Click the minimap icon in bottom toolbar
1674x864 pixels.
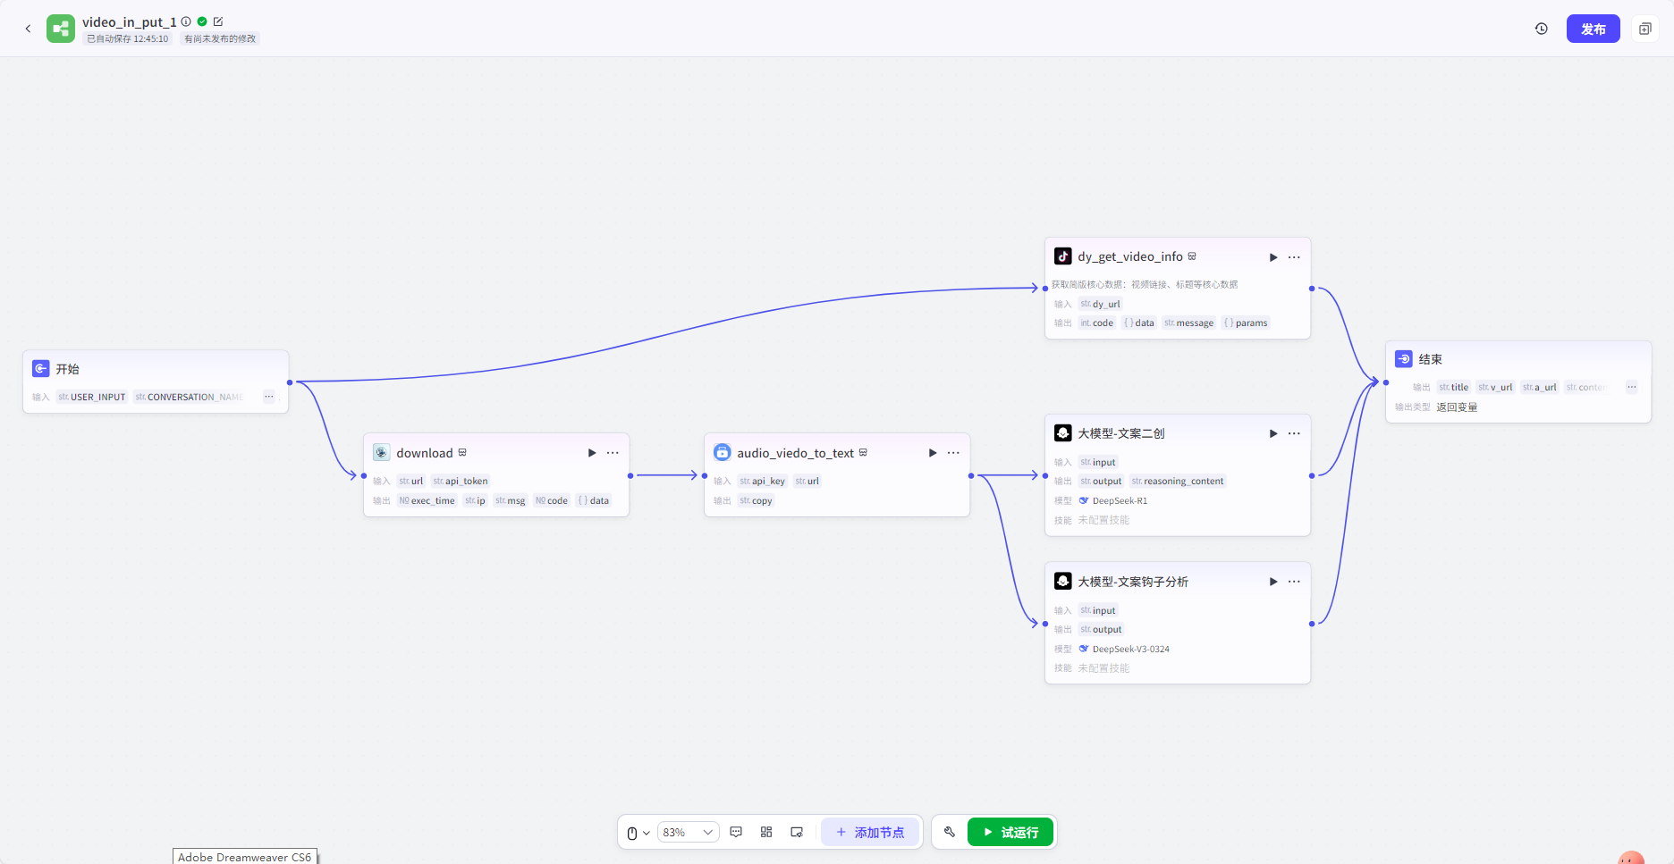pos(797,832)
